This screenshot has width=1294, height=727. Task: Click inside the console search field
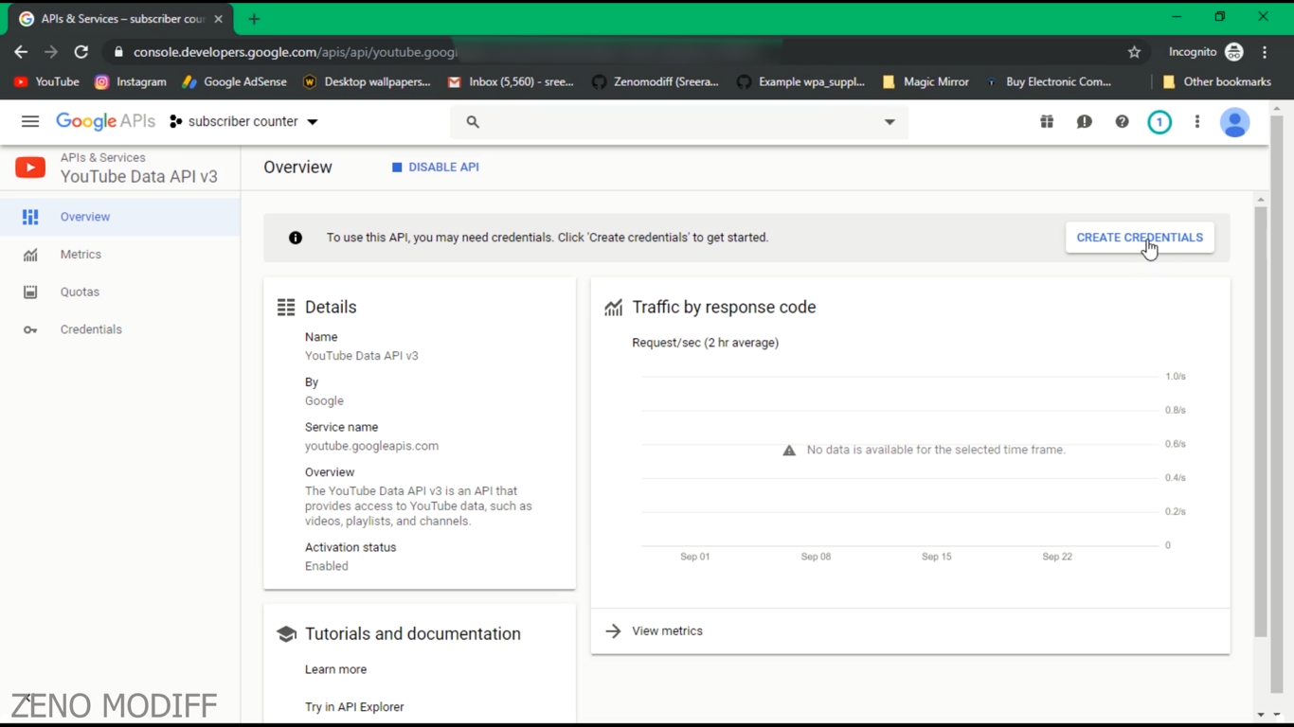coord(679,122)
